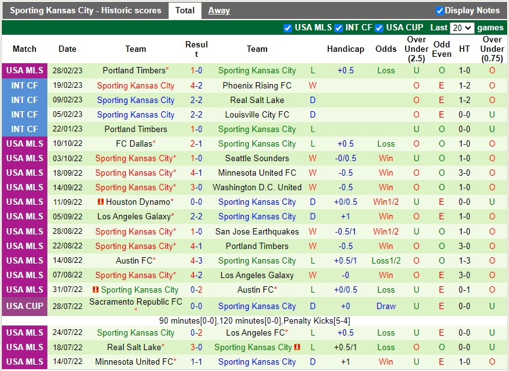Select the Over Under (2.5) column header
The image size is (509, 371).
pyautogui.click(x=417, y=49)
